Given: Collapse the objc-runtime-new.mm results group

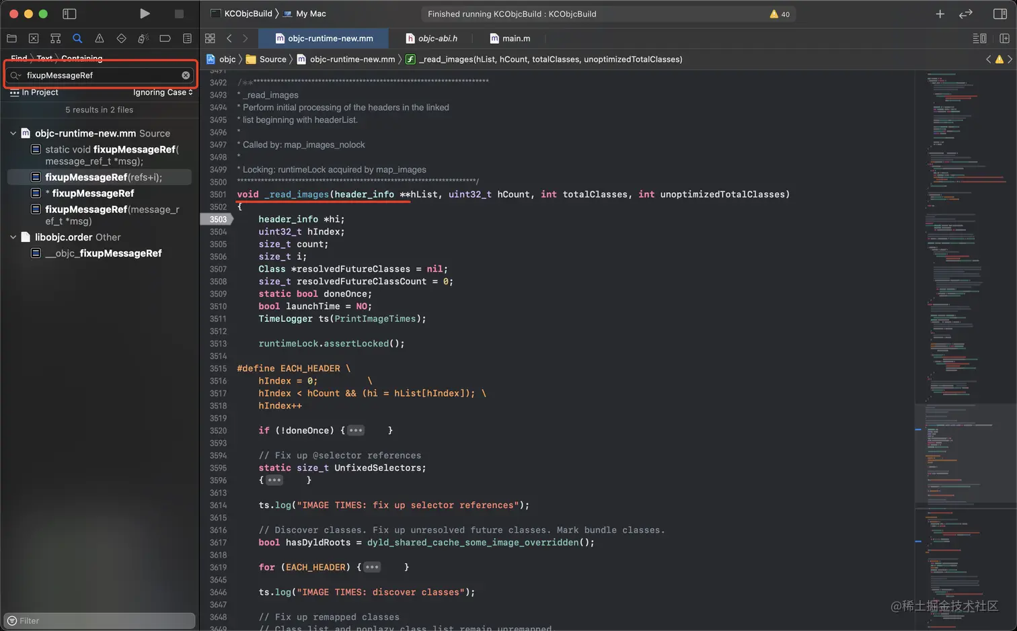Looking at the screenshot, I should tap(13, 133).
